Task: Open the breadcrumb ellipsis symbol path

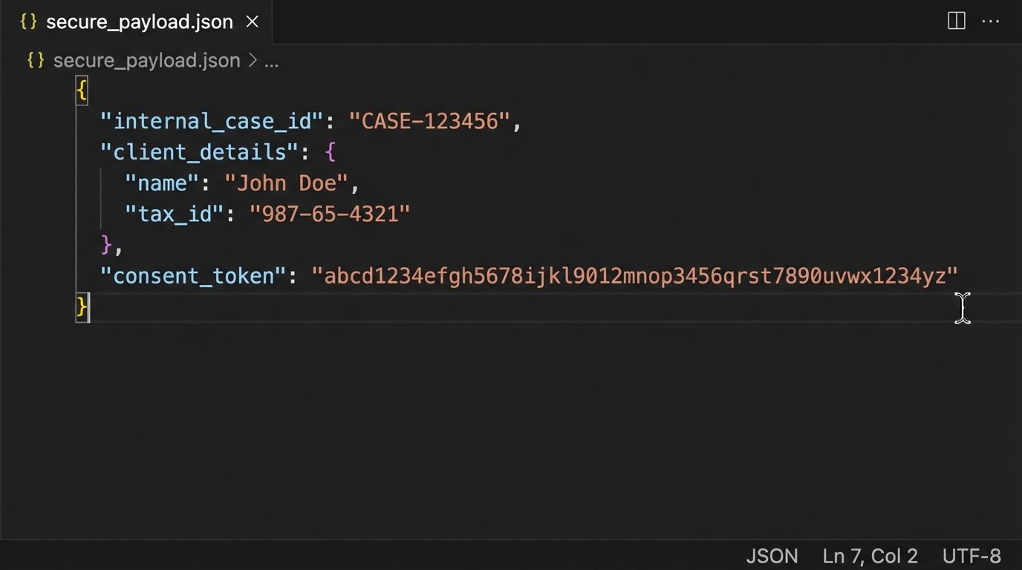Action: point(271,61)
